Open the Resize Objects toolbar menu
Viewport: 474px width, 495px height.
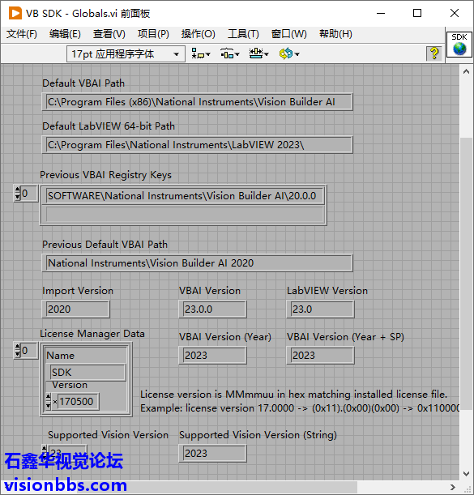[x=259, y=54]
